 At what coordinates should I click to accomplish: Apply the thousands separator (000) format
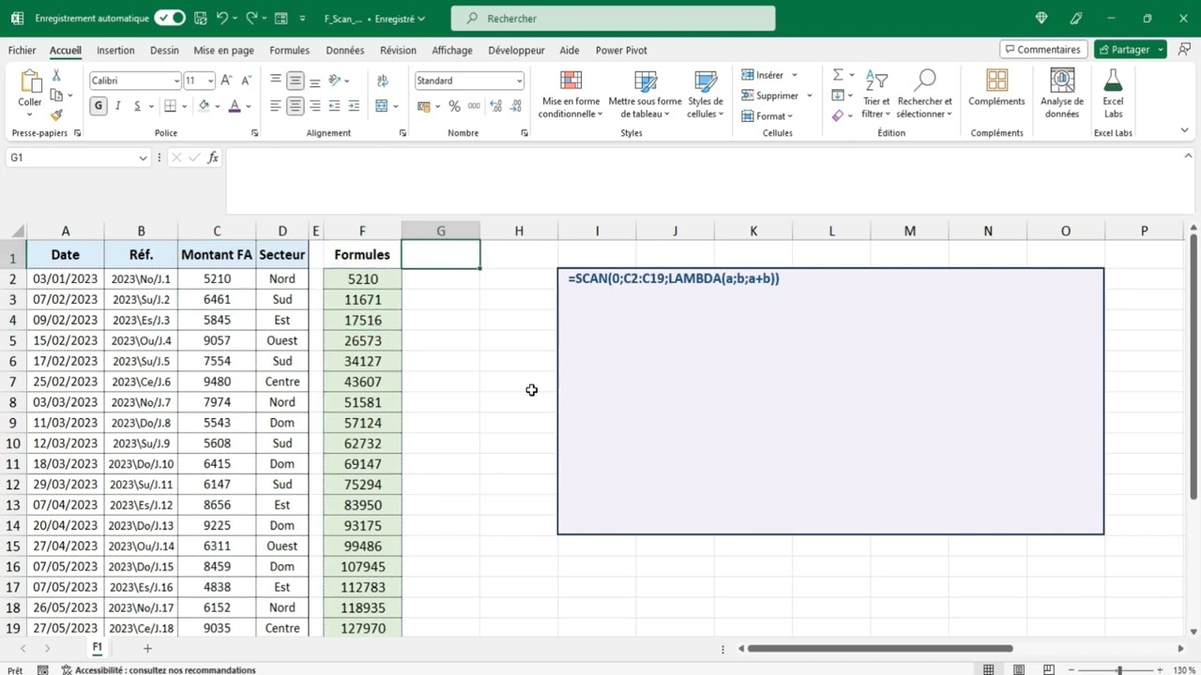473,106
